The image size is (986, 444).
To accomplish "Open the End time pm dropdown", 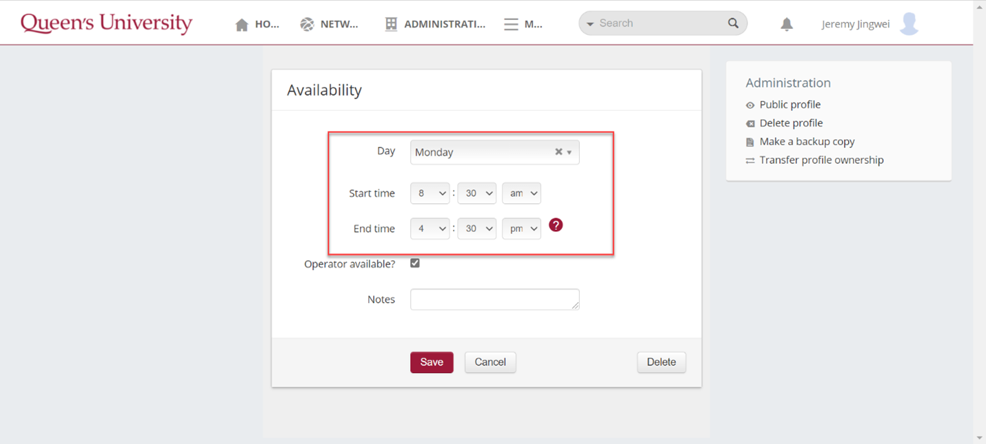I will (521, 229).
